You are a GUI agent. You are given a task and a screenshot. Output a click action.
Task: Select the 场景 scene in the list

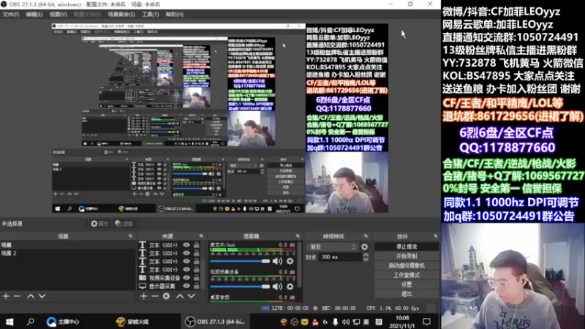tap(67, 245)
